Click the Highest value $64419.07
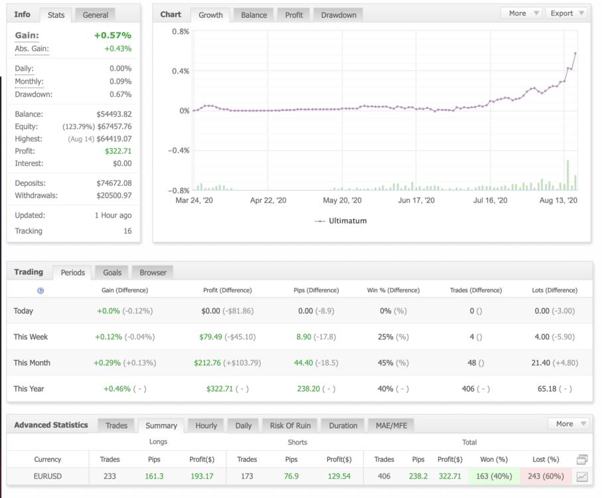This screenshot has height=498, width=602. click(114, 139)
